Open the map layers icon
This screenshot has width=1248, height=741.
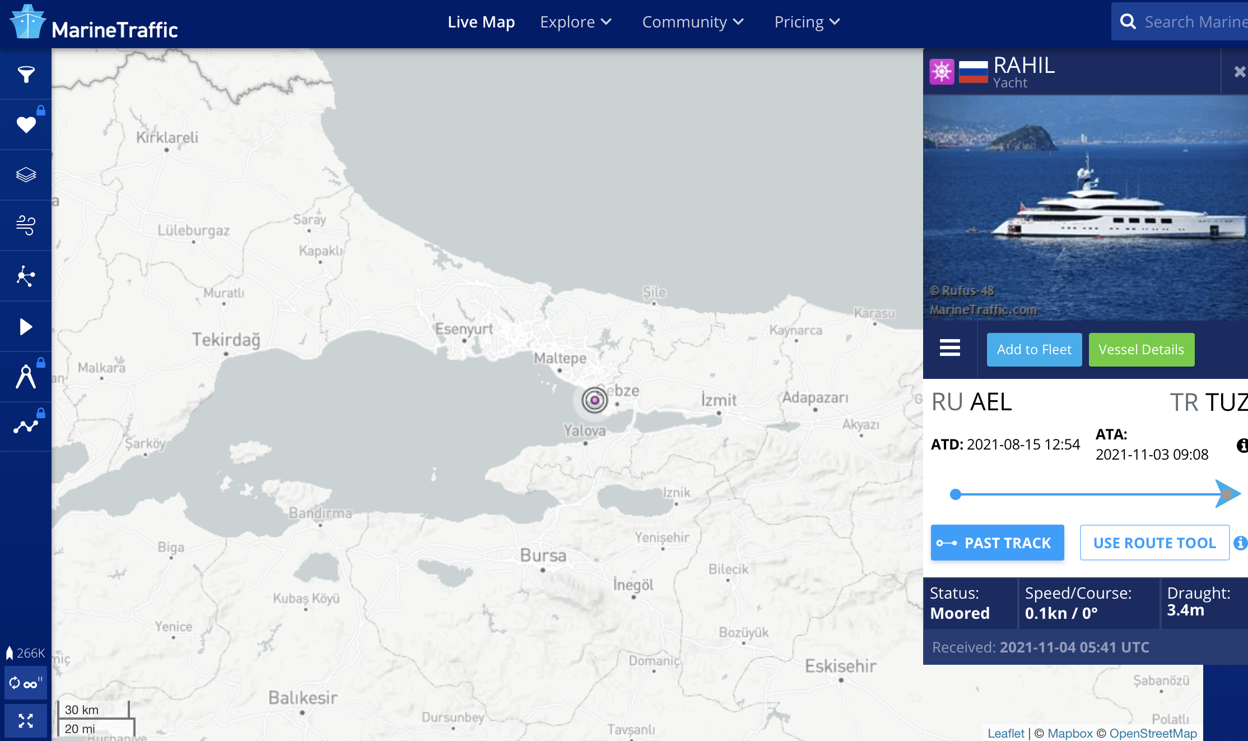26,175
